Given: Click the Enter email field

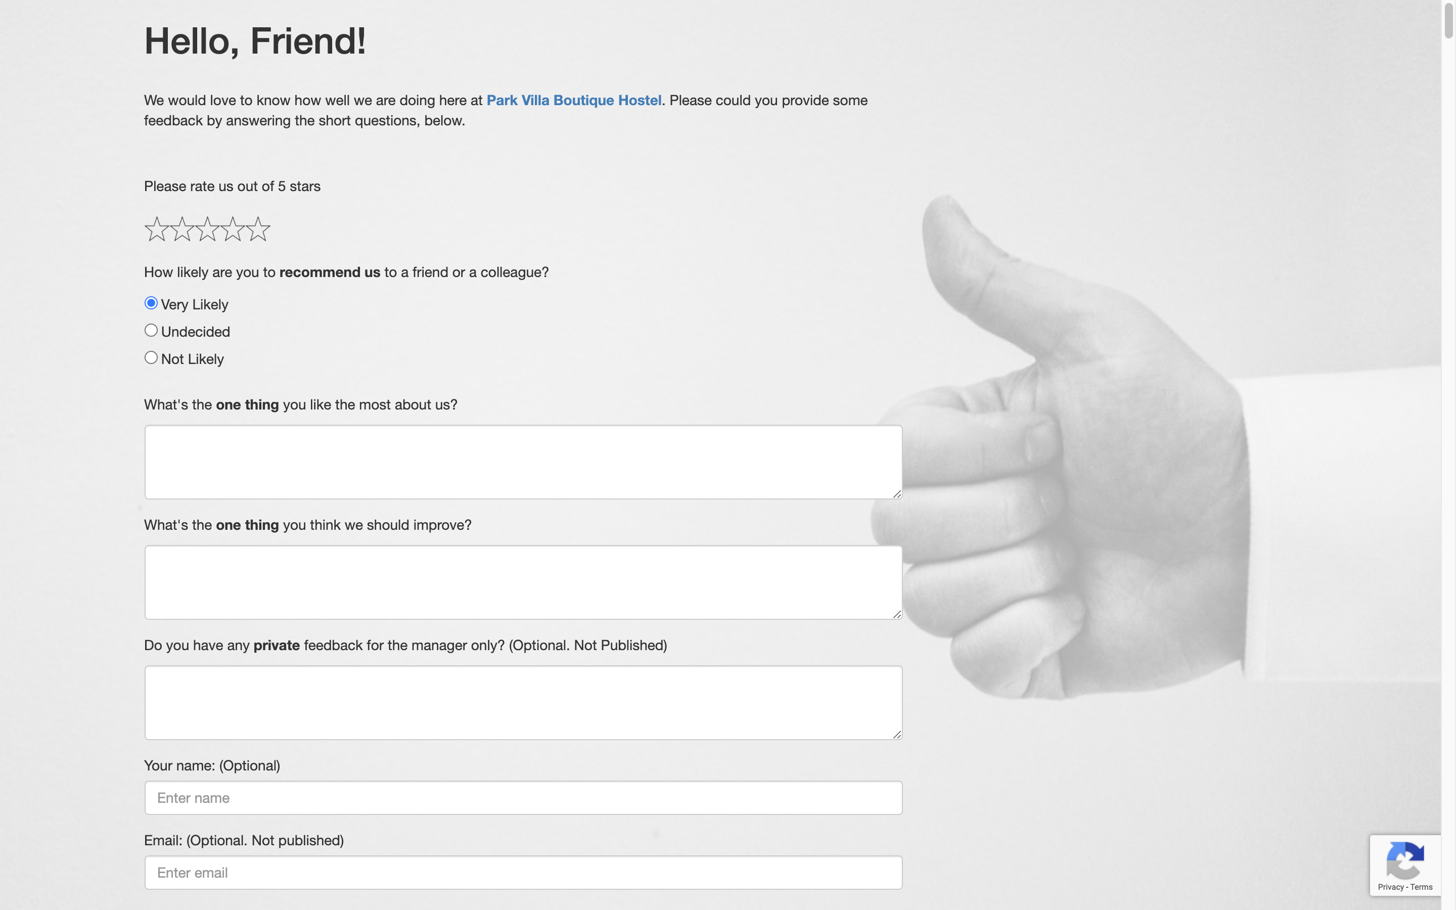Looking at the screenshot, I should pos(523,873).
